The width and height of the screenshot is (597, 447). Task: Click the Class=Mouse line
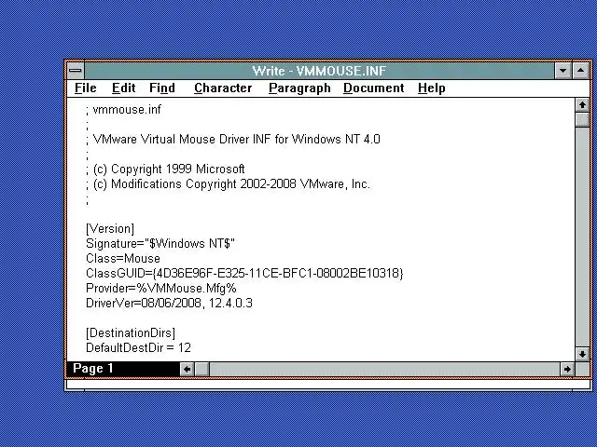[x=123, y=259]
